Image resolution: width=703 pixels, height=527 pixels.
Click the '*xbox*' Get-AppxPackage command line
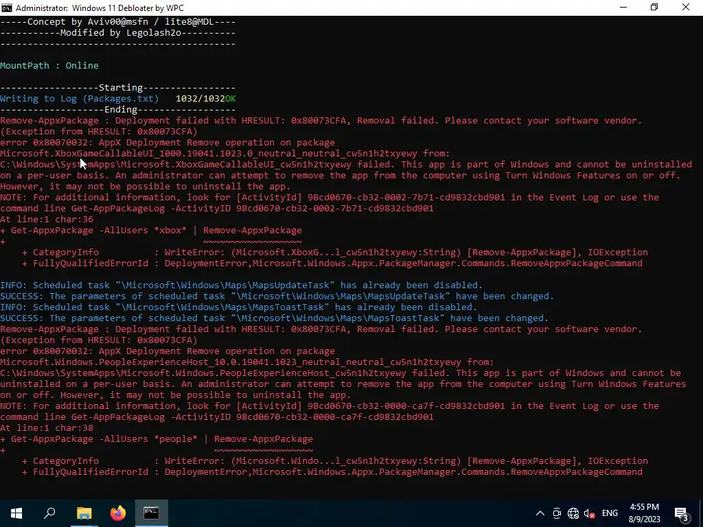(151, 231)
